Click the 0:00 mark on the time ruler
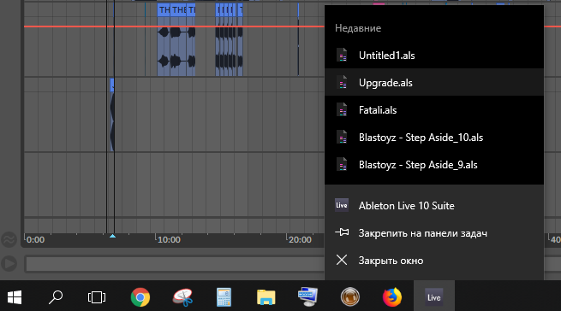This screenshot has width=561, height=311. tap(35, 239)
